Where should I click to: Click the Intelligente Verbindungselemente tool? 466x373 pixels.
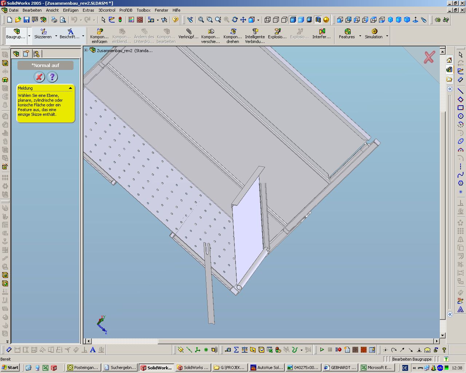255,36
